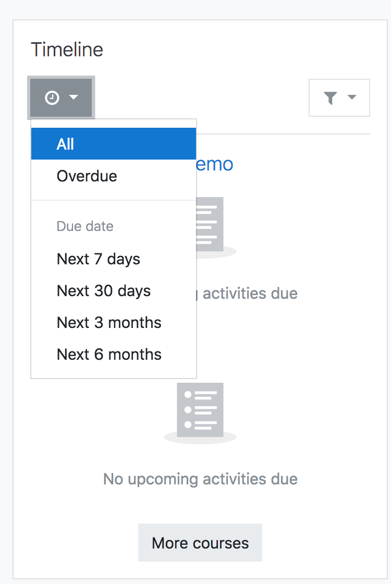The height and width of the screenshot is (584, 391).
Task: Click the divider line inside the dropdown menu
Action: coord(114,200)
